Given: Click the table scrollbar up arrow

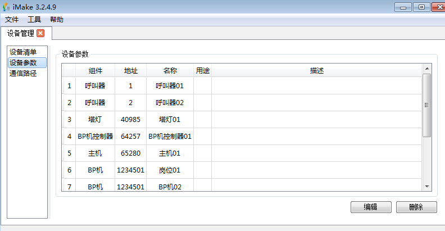Looking at the screenshot, I should click(427, 69).
